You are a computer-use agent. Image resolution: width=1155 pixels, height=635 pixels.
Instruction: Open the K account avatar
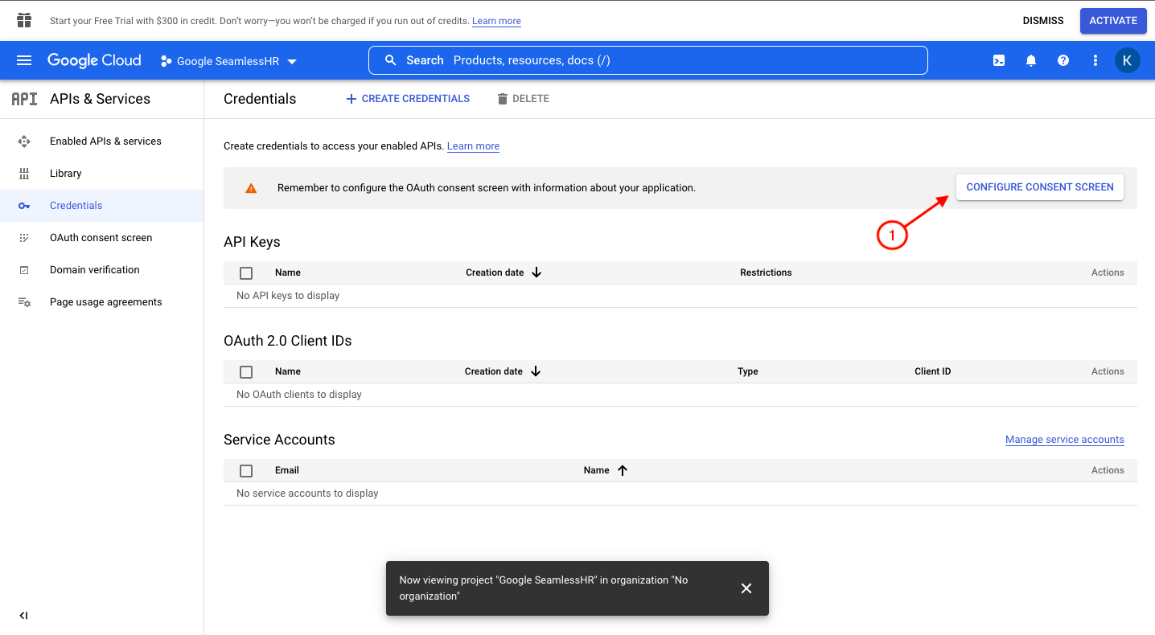coord(1128,60)
